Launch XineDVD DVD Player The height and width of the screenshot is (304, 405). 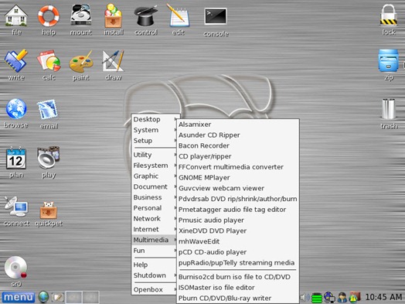238,231
